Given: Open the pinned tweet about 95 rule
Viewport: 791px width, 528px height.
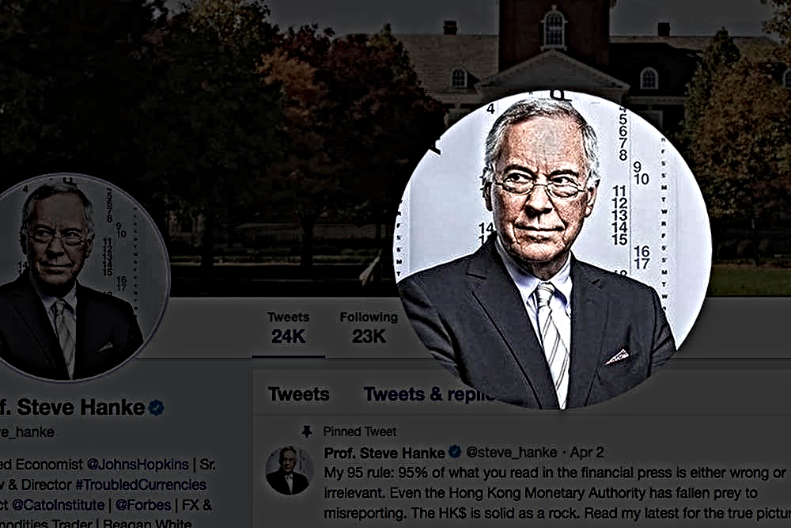Looking at the screenshot, I should pyautogui.click(x=555, y=492).
